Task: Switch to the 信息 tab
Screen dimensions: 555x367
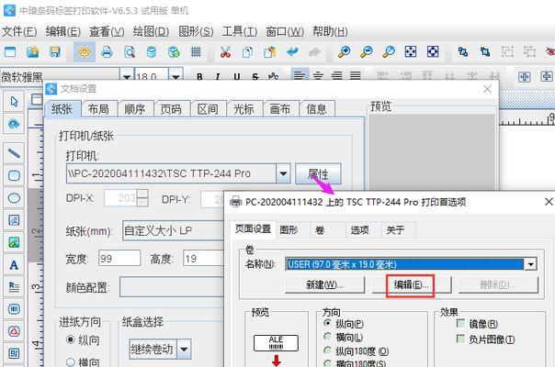Action: point(316,109)
